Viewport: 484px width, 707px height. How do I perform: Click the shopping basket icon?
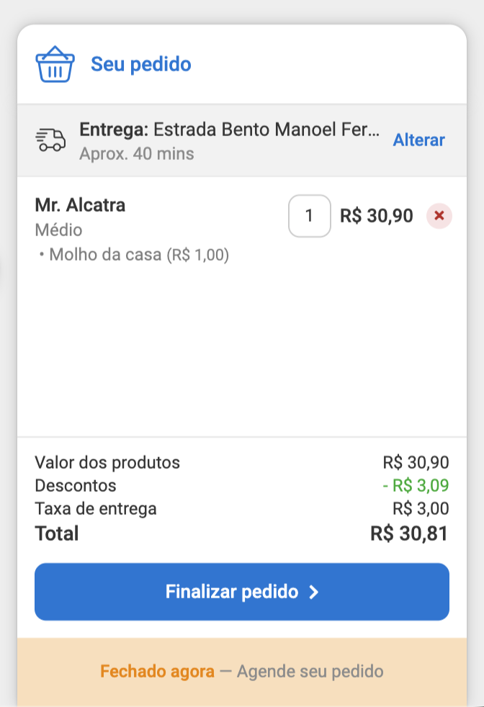click(x=55, y=63)
